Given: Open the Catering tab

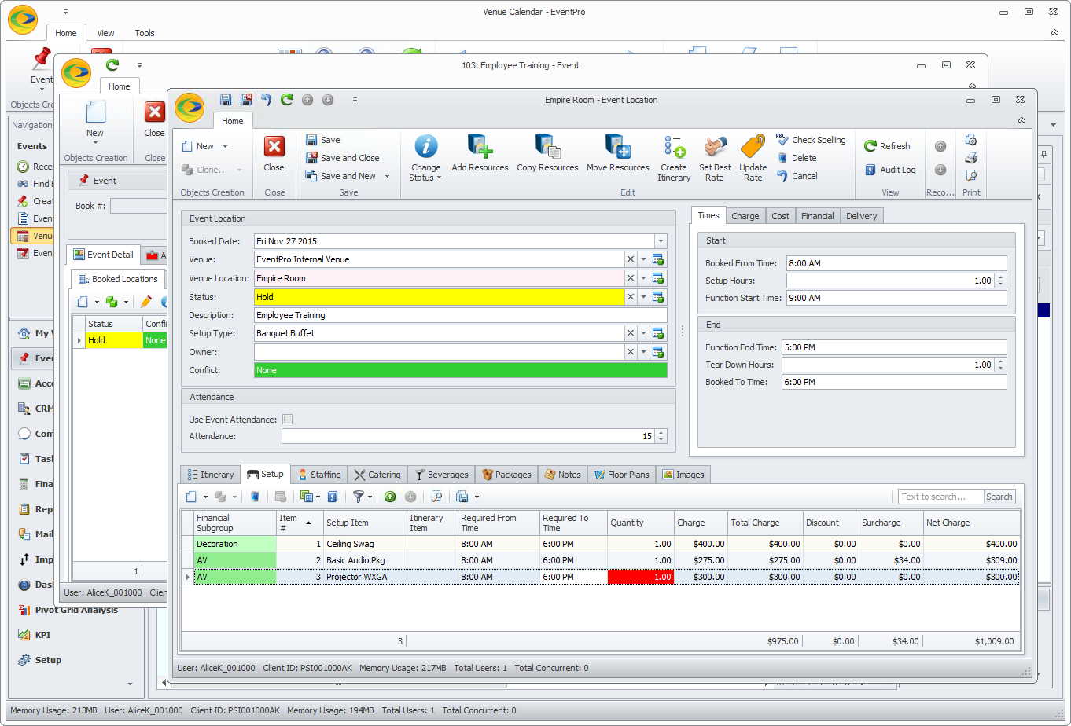Looking at the screenshot, I should 377,475.
